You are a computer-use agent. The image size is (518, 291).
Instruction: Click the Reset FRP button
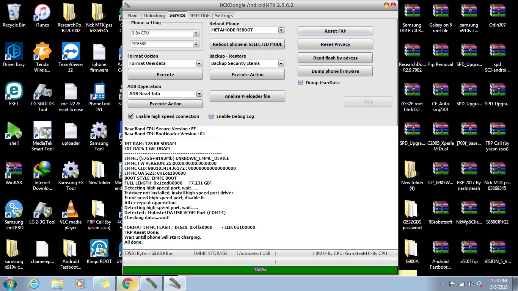tap(335, 31)
